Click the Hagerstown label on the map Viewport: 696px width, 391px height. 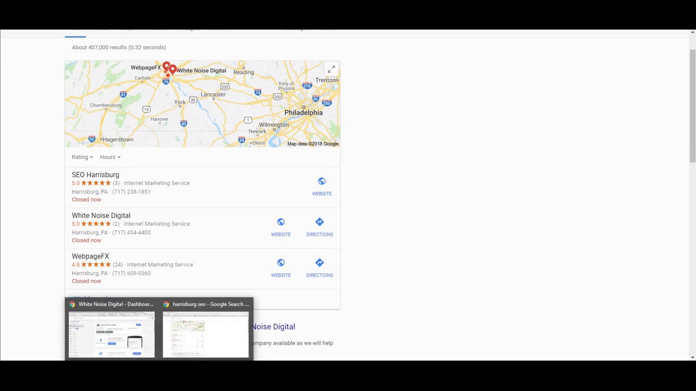coord(118,140)
